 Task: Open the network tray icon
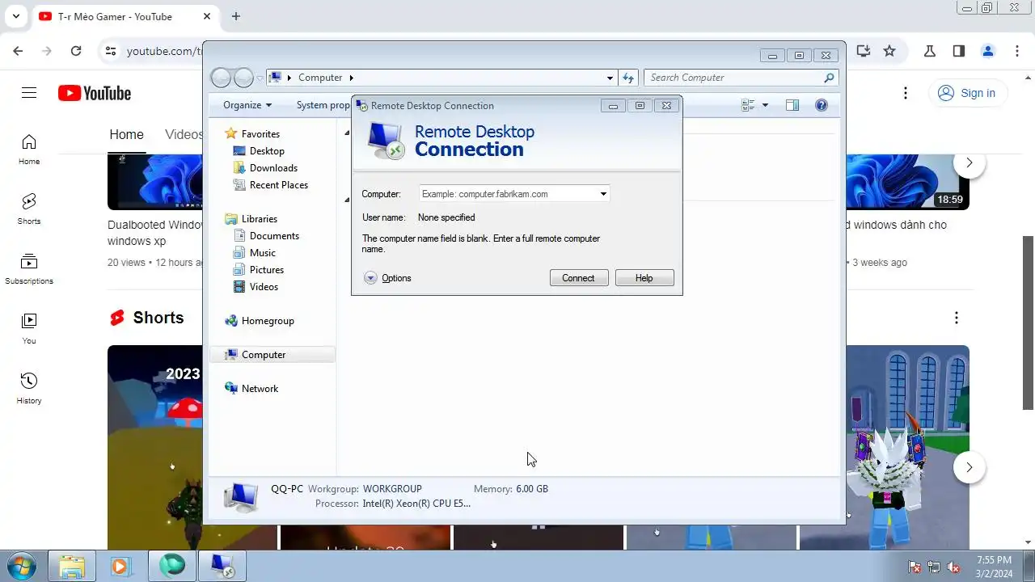point(934,567)
